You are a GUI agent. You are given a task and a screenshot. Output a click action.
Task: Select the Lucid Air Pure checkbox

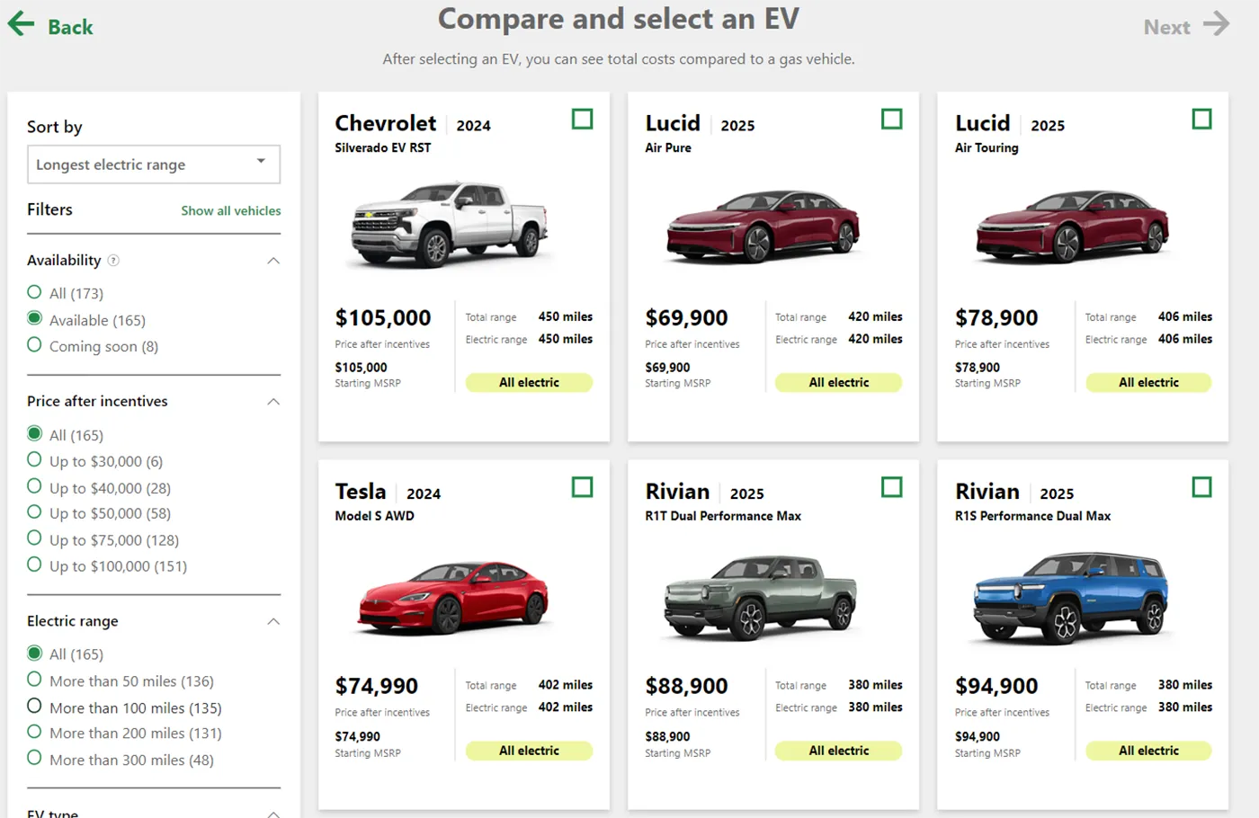tap(891, 120)
